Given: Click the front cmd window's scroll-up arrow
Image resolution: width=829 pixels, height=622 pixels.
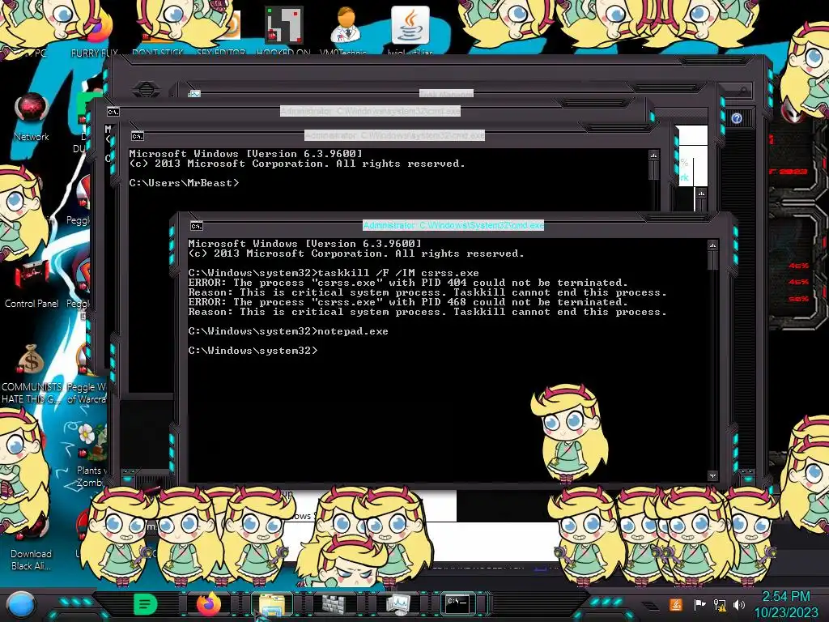Looking at the screenshot, I should (x=712, y=245).
